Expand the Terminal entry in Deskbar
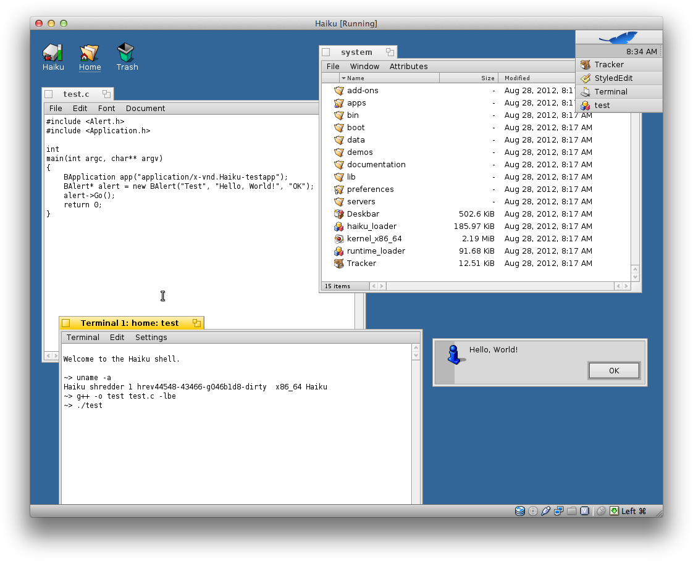Image resolution: width=693 pixels, height=561 pixels. coord(610,92)
